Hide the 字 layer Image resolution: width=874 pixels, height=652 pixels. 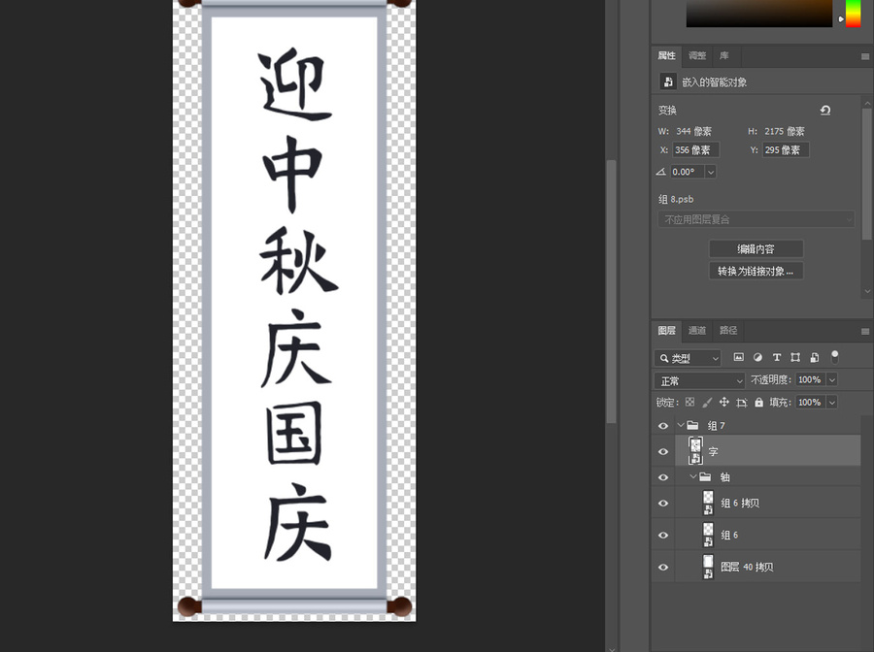(662, 451)
